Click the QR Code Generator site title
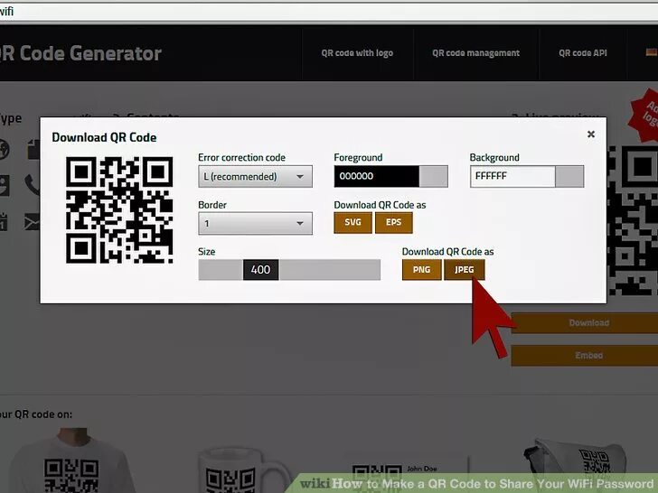Screen dimensions: 658x493 pyautogui.click(x=80, y=53)
